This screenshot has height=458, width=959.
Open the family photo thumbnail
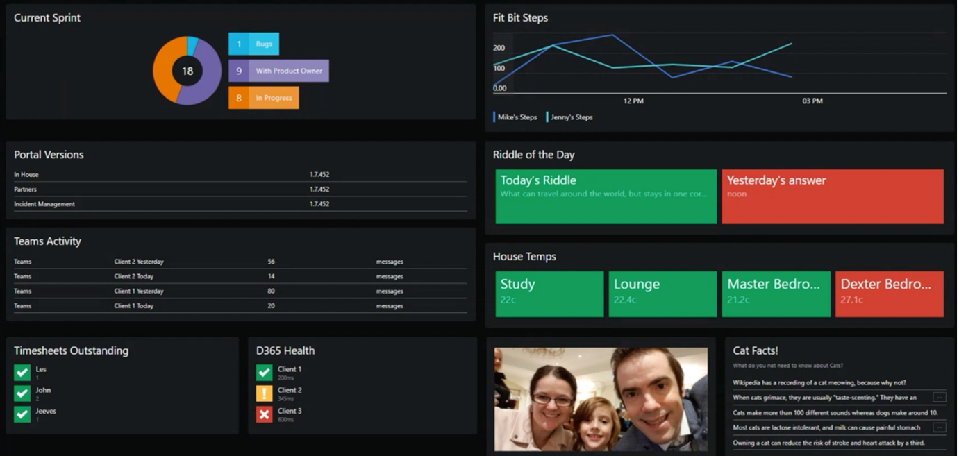tap(600, 400)
